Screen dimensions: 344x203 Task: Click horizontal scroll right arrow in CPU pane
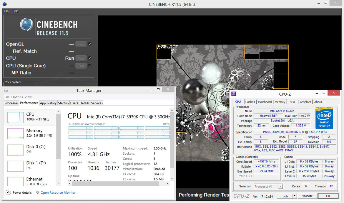(167, 184)
